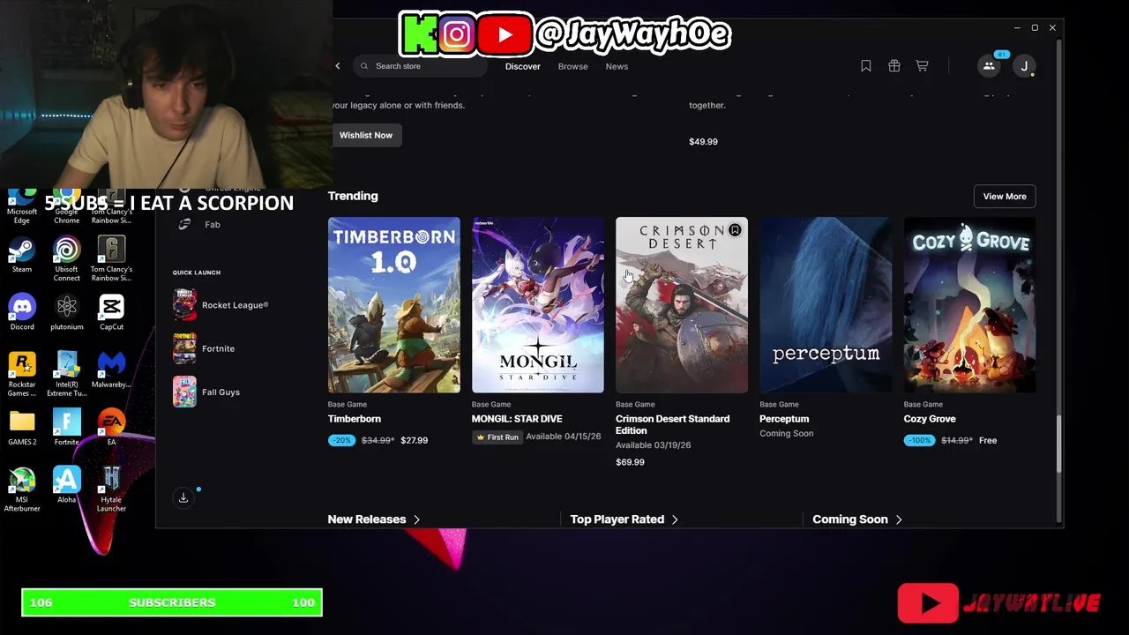Open the EA desktop icon

[x=111, y=427]
